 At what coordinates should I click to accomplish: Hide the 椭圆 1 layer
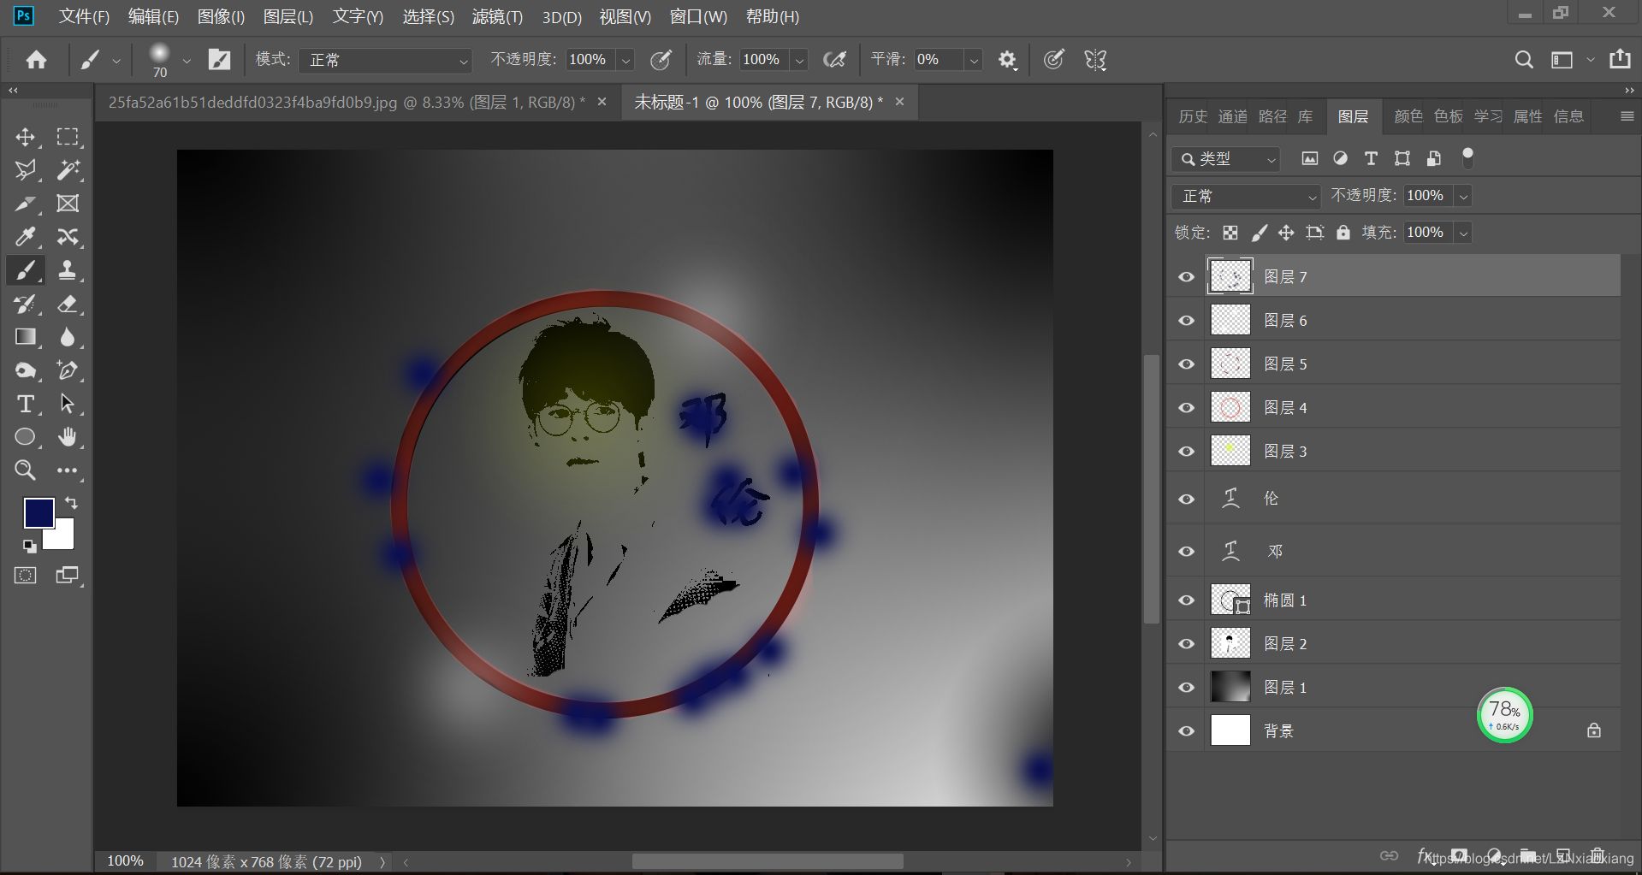coord(1186,600)
